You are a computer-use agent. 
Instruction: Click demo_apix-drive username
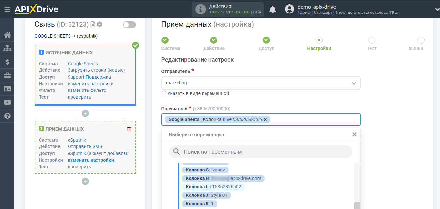click(316, 7)
